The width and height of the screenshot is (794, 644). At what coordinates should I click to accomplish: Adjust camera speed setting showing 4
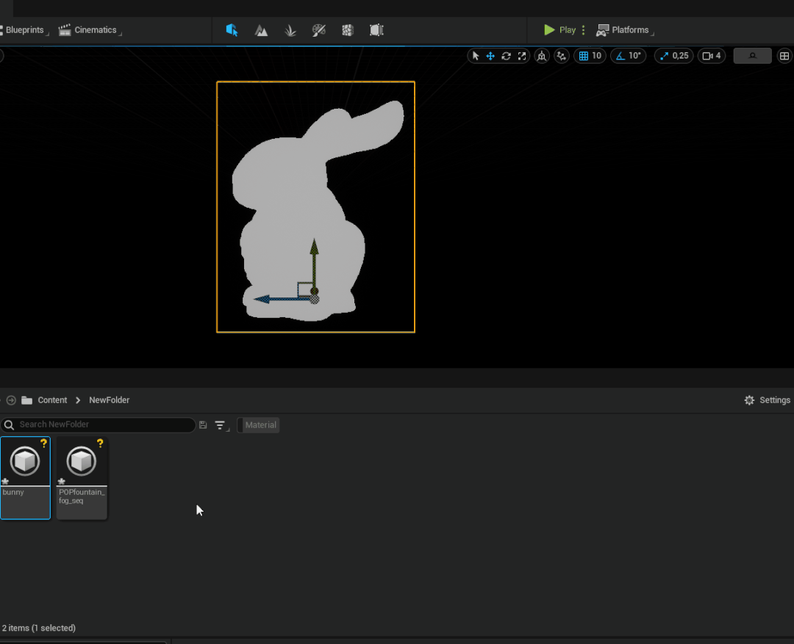711,56
